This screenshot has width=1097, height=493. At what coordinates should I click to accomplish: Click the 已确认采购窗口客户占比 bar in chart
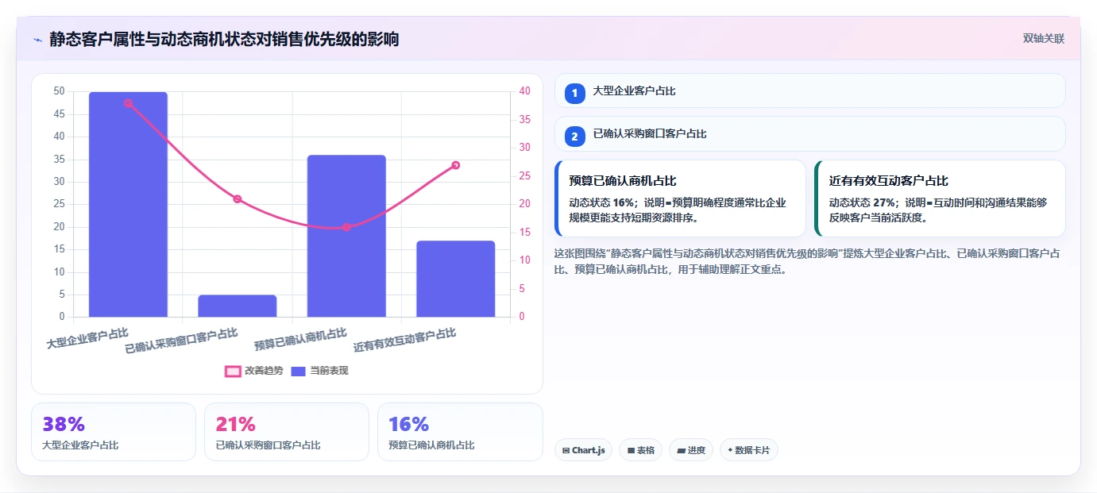pyautogui.click(x=238, y=306)
